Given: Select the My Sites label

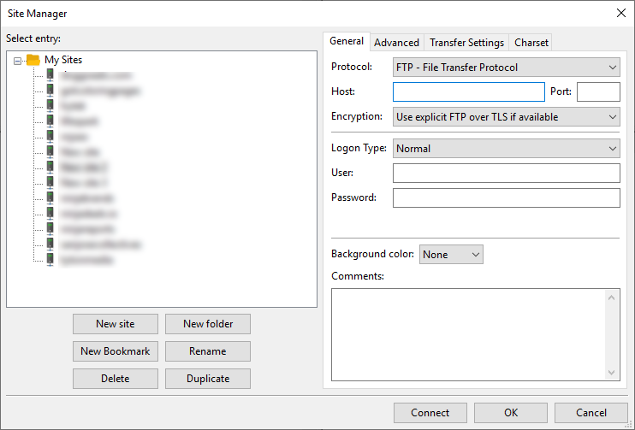Looking at the screenshot, I should click(63, 60).
